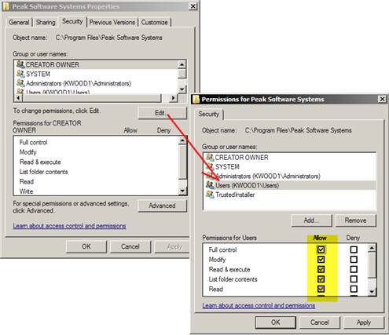389x335 pixels.
Task: Click Apply in the Permissions dialog
Action: [364, 322]
